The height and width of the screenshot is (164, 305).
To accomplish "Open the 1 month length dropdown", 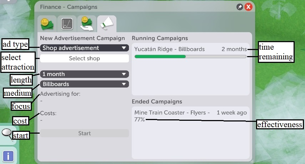I will coord(84,74).
